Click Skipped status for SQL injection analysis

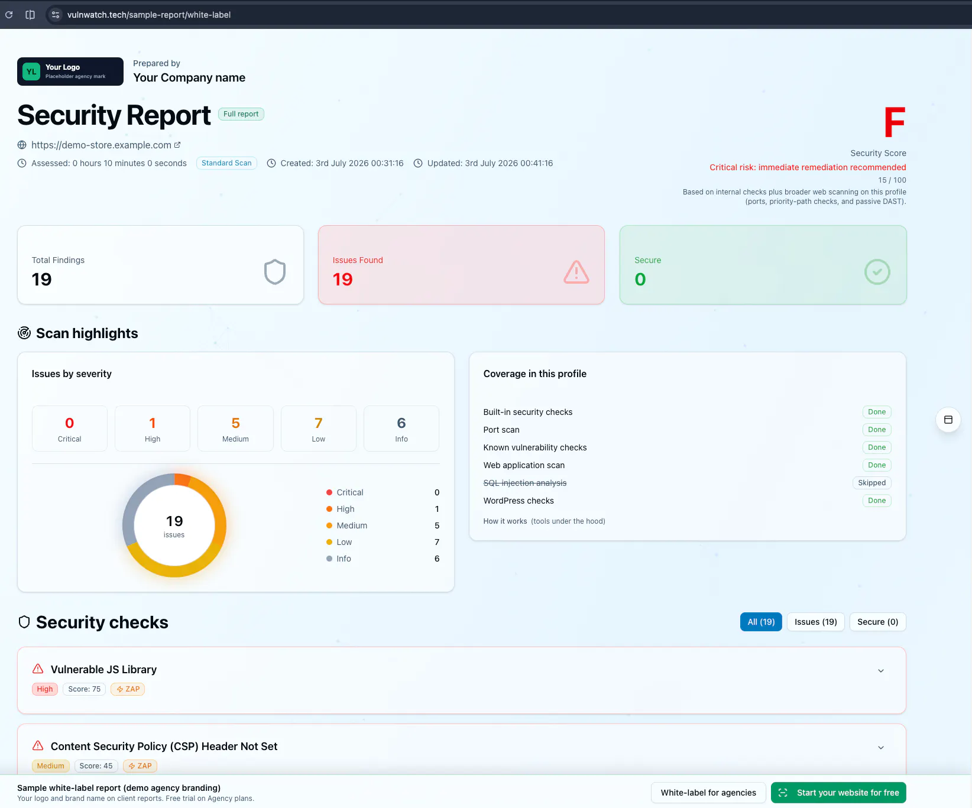pos(871,483)
